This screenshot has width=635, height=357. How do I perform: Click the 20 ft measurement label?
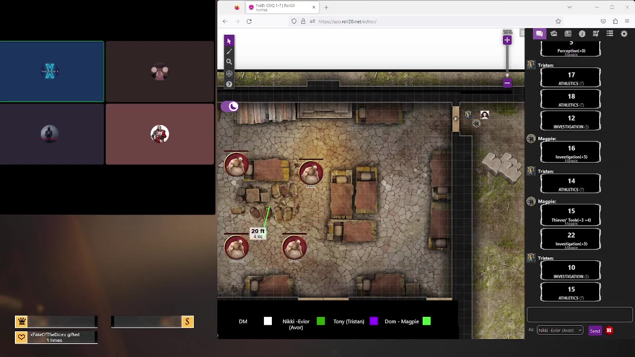[258, 233]
